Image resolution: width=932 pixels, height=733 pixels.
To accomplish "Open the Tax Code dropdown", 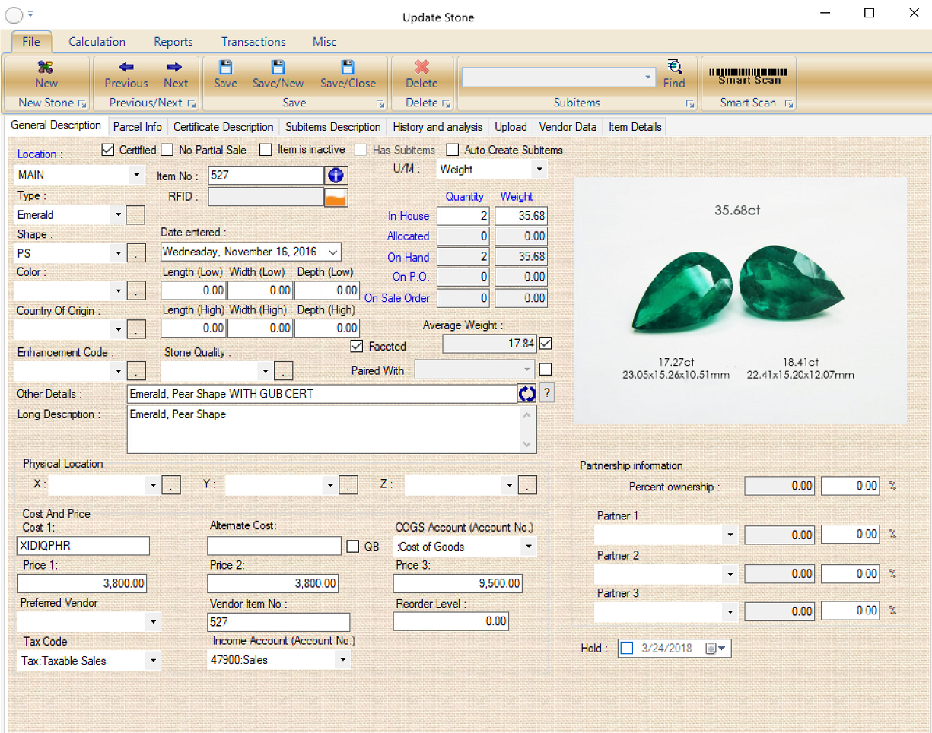I will pyautogui.click(x=154, y=661).
